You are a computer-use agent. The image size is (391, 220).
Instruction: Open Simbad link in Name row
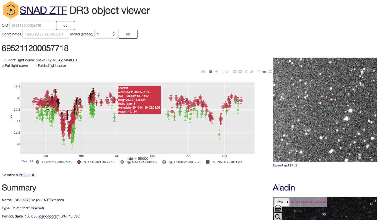(x=56, y=200)
